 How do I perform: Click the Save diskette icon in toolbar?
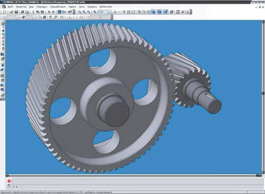point(16,12)
